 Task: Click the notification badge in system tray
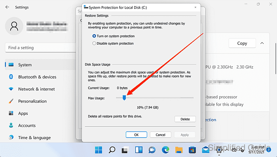pos(269,150)
